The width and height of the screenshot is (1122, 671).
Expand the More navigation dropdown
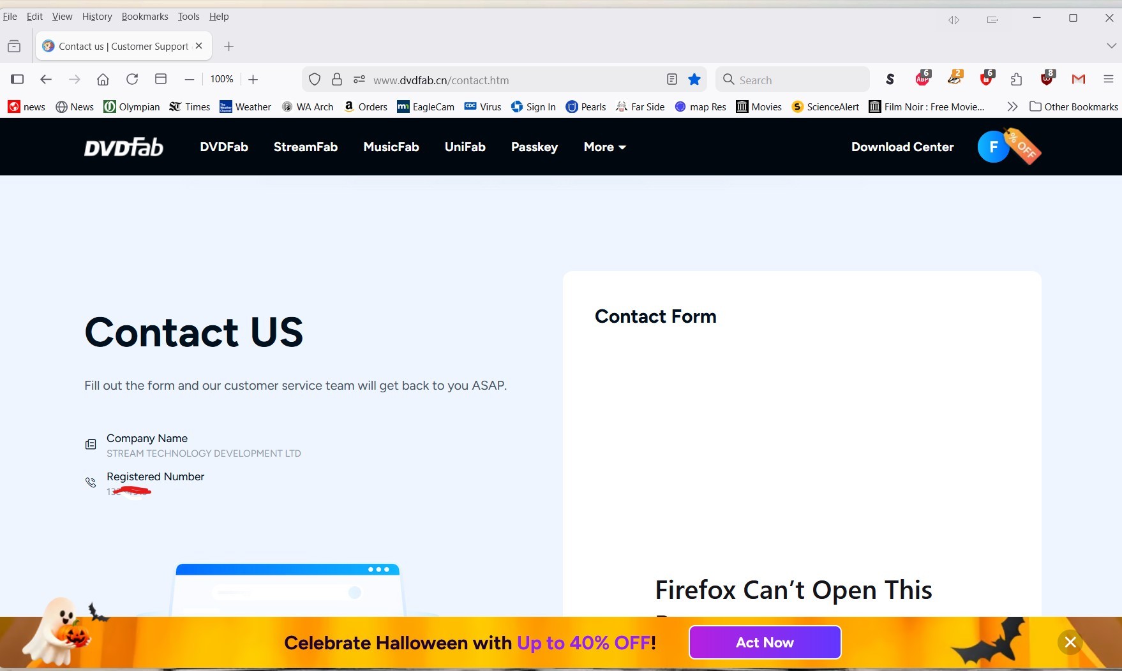pyautogui.click(x=605, y=147)
